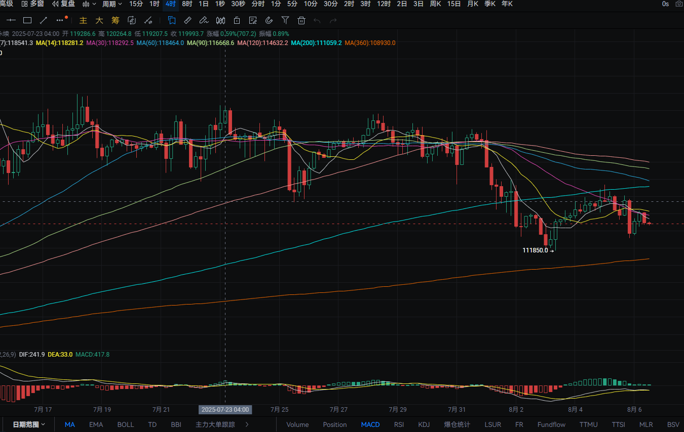Switch to 1日 timeframe
This screenshot has width=684, height=432.
click(204, 4)
